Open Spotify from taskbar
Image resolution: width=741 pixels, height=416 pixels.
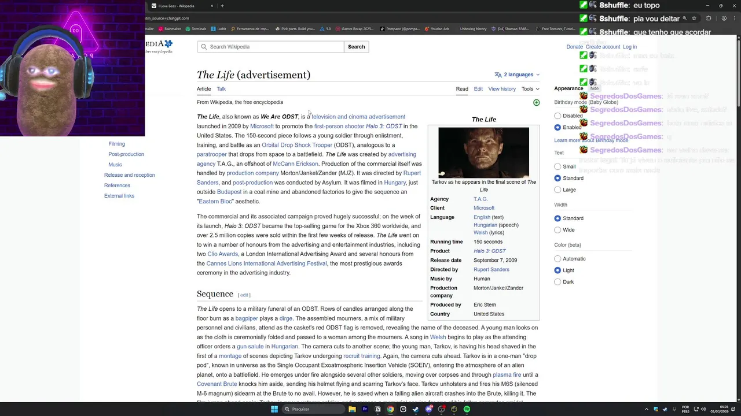click(467, 409)
